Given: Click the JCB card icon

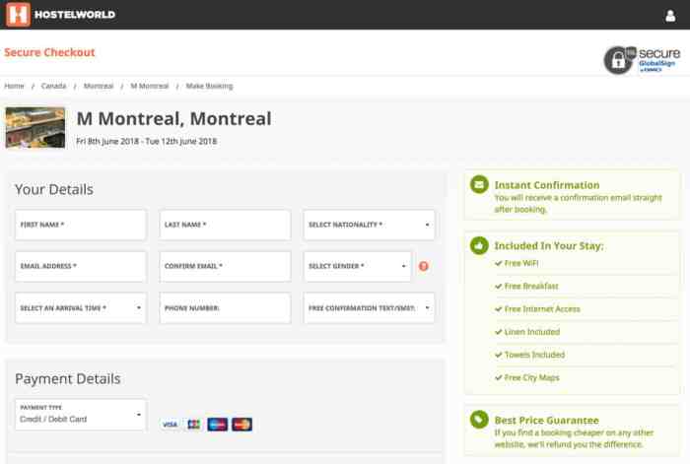Looking at the screenshot, I should [193, 425].
